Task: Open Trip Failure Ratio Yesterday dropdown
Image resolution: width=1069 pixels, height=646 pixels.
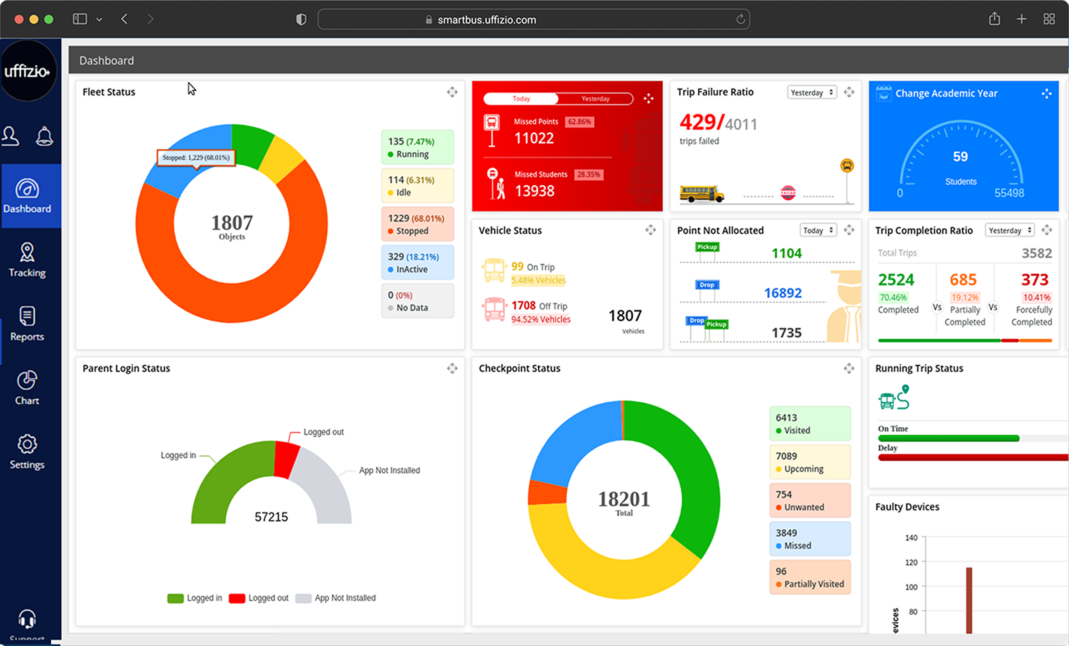Action: 811,92
